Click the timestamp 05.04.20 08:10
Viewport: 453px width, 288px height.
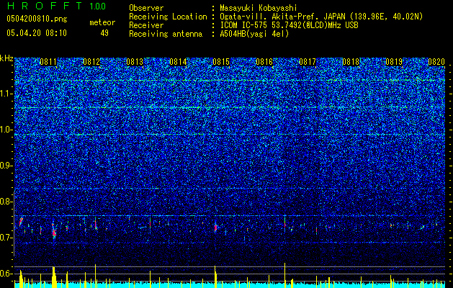click(x=37, y=33)
